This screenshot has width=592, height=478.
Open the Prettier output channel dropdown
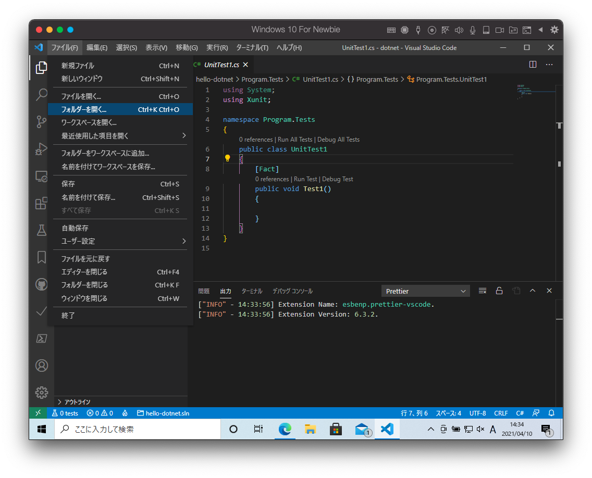pyautogui.click(x=425, y=291)
